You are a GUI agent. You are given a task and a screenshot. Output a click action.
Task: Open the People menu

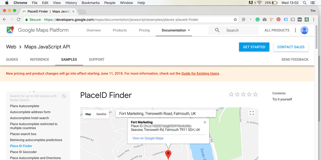point(110,3)
